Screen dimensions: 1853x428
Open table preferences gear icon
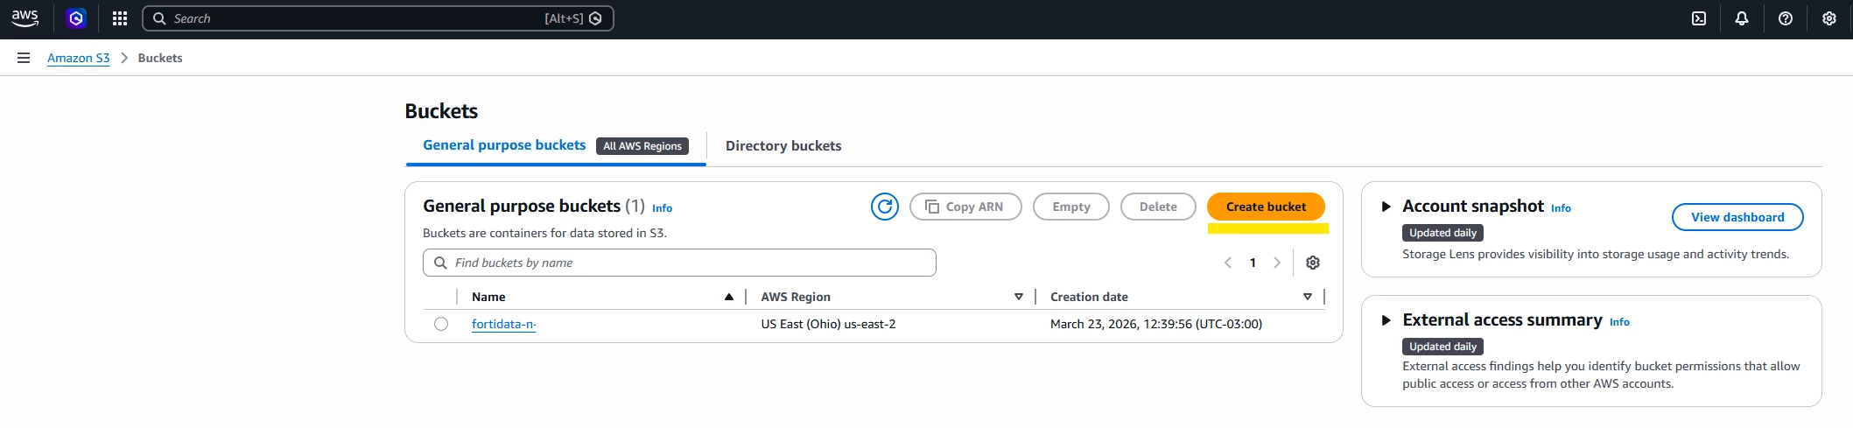pyautogui.click(x=1313, y=263)
